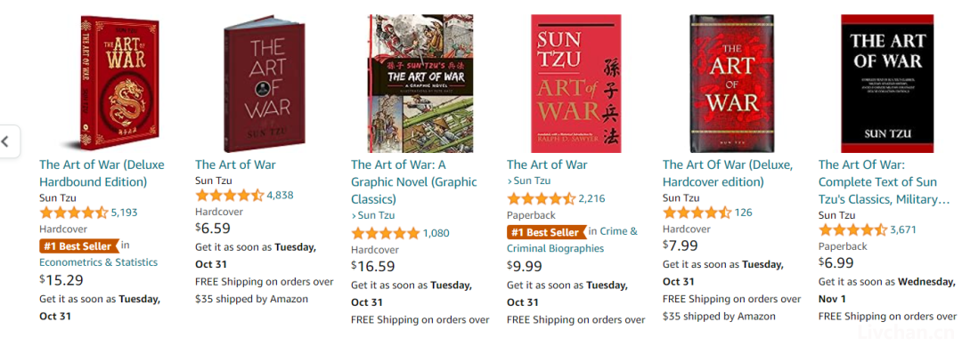Open The Art Of War: Complete Text title link
This screenshot has width=962, height=346.
(884, 181)
